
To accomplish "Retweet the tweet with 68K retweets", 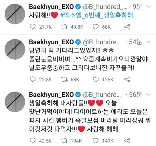I will [x=64, y=79].
